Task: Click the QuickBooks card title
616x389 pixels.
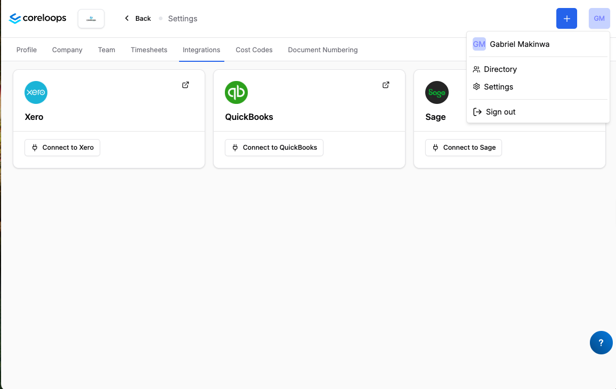Action: coord(249,117)
